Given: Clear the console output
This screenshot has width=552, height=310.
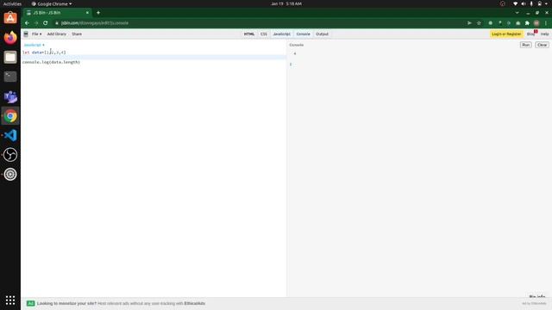Looking at the screenshot, I should tap(542, 45).
